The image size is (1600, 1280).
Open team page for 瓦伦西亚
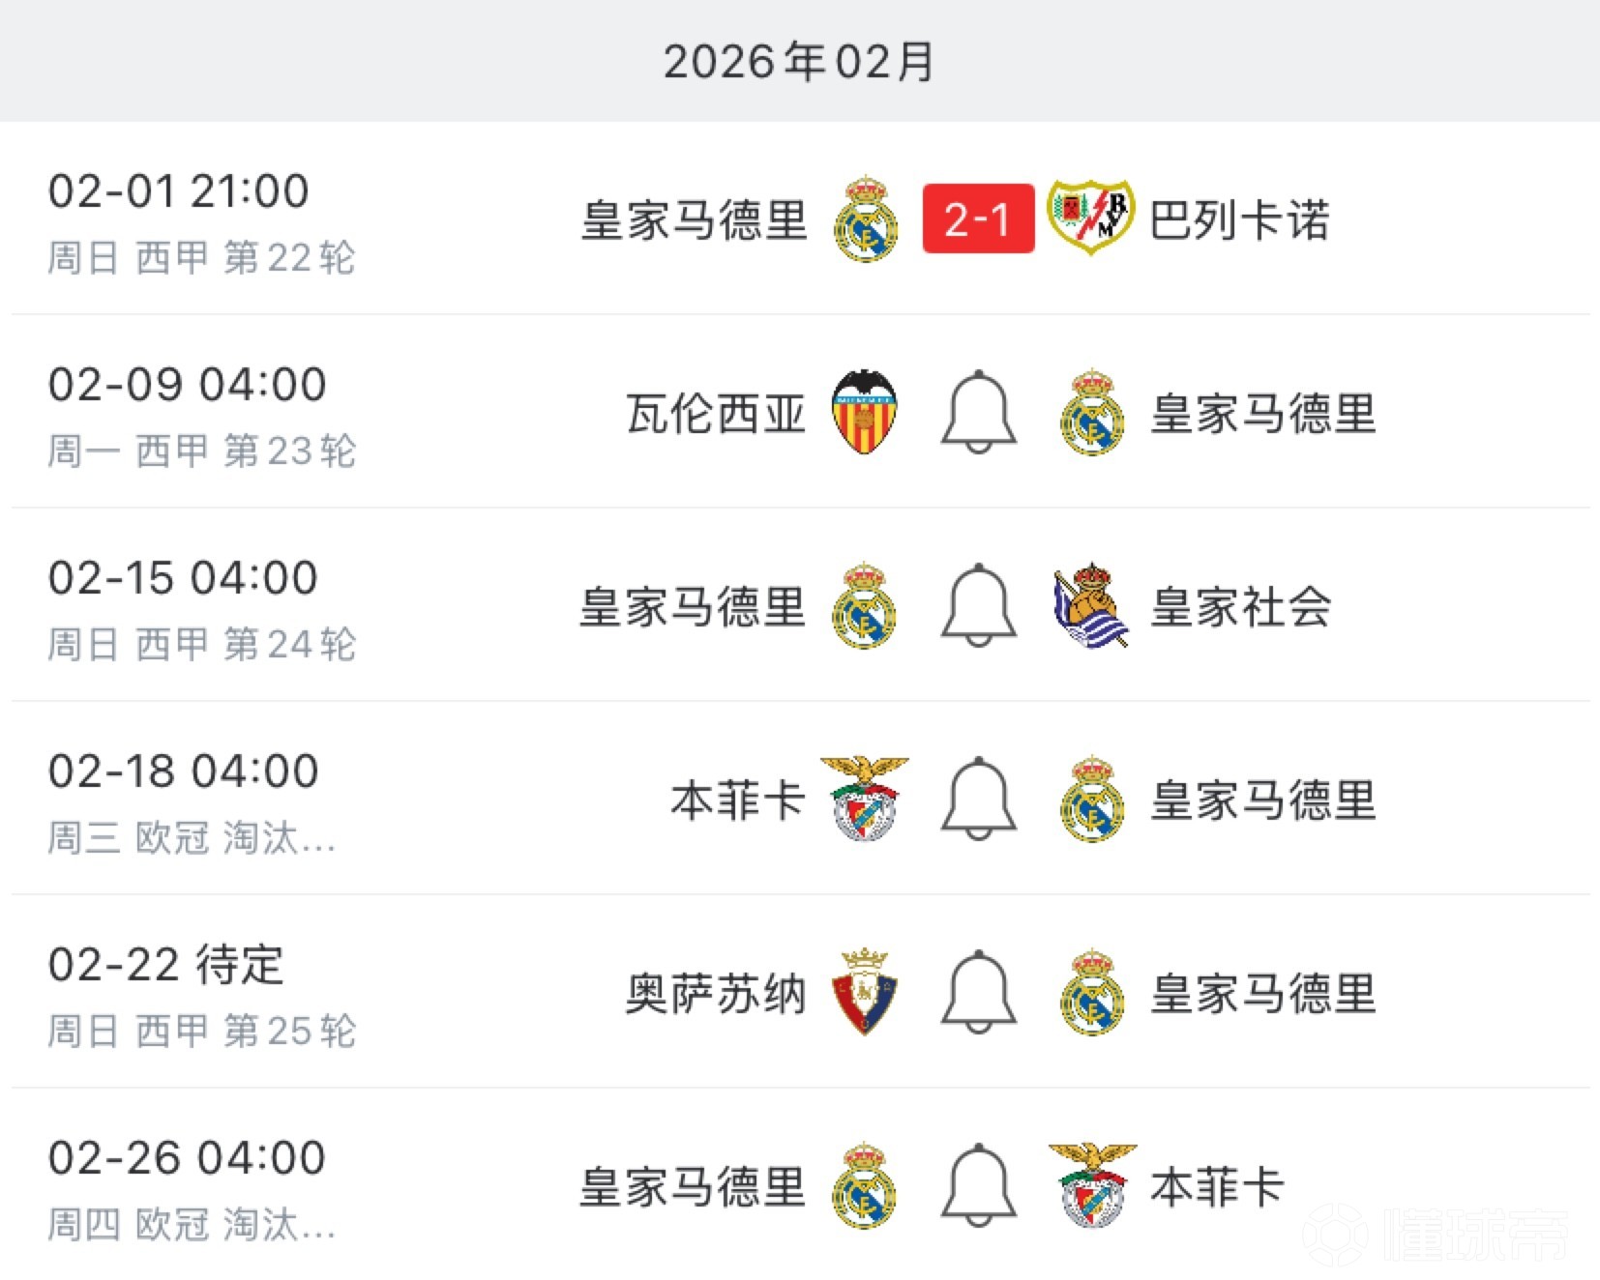click(x=716, y=414)
